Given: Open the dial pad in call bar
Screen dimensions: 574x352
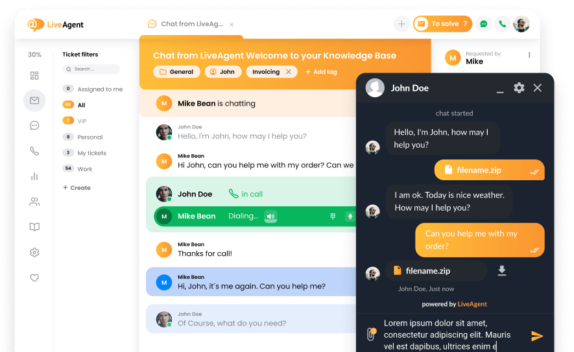Looking at the screenshot, I should pyautogui.click(x=333, y=217).
